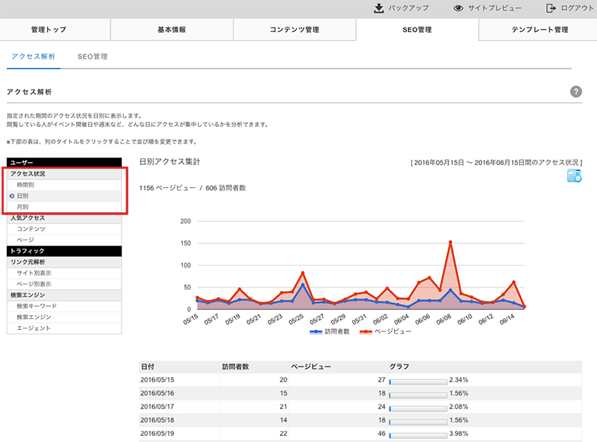Open the help question mark icon
597x442 pixels.
(575, 91)
